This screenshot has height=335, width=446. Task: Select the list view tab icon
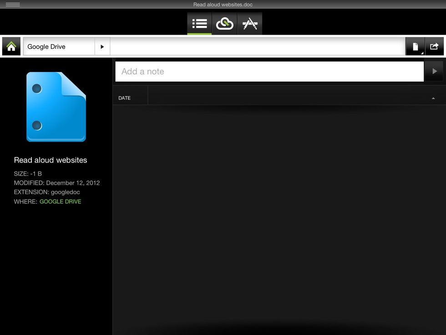click(x=199, y=23)
